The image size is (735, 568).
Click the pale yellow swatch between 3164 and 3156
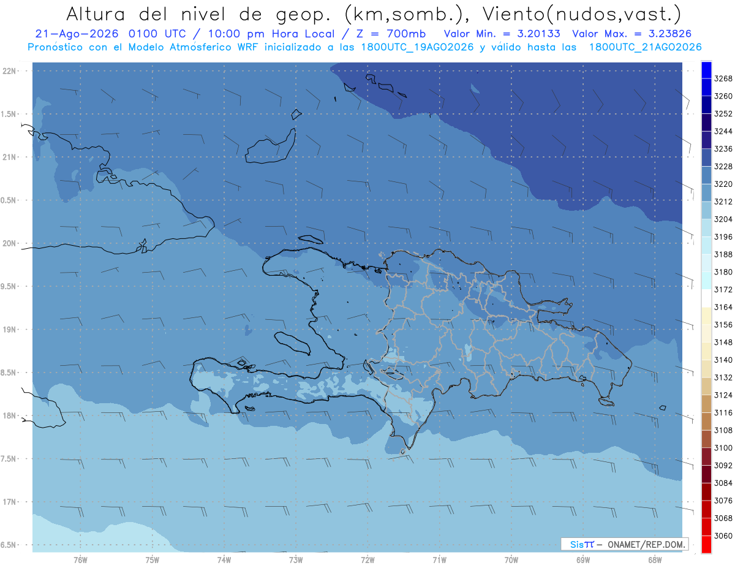706,316
